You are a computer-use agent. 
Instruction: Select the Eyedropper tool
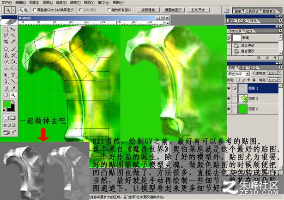pyautogui.click(x=13, y=89)
